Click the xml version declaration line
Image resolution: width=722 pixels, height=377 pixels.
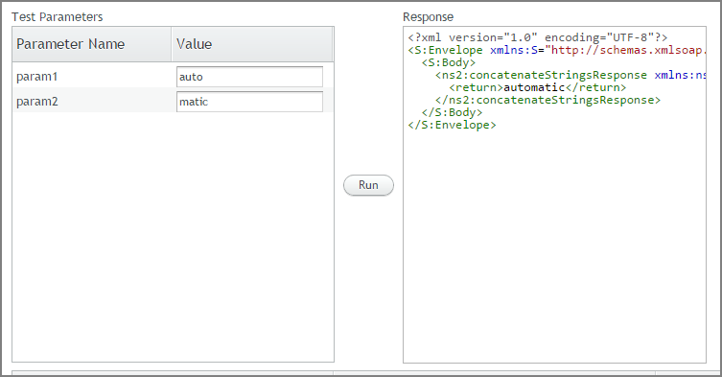click(537, 37)
